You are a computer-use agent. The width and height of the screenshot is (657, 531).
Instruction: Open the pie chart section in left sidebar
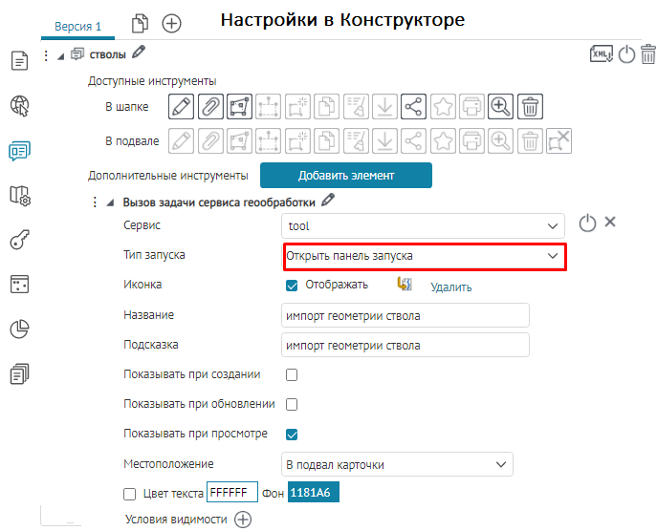click(19, 329)
